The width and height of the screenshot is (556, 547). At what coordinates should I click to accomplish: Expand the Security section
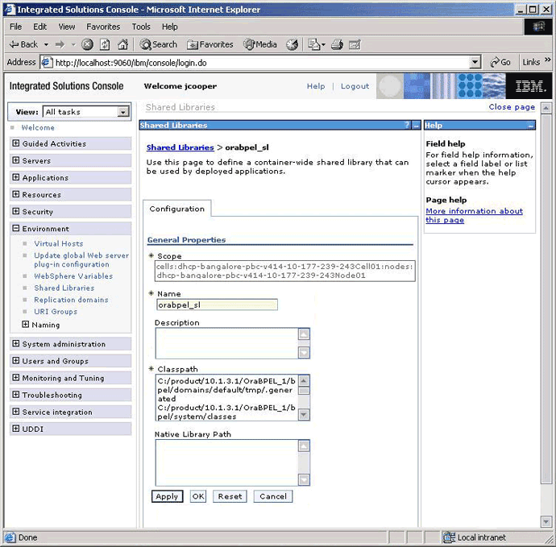pos(15,211)
